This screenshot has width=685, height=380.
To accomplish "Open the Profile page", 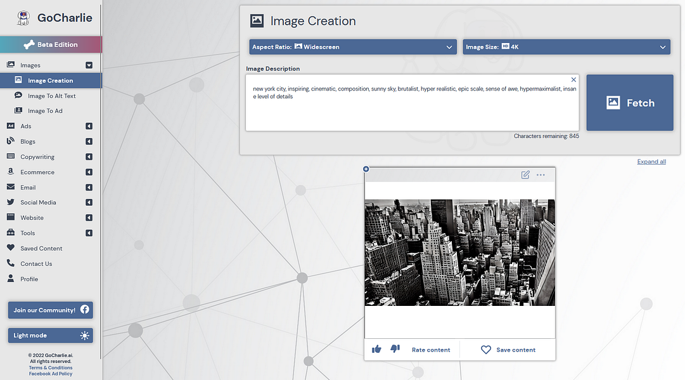I will tap(29, 279).
